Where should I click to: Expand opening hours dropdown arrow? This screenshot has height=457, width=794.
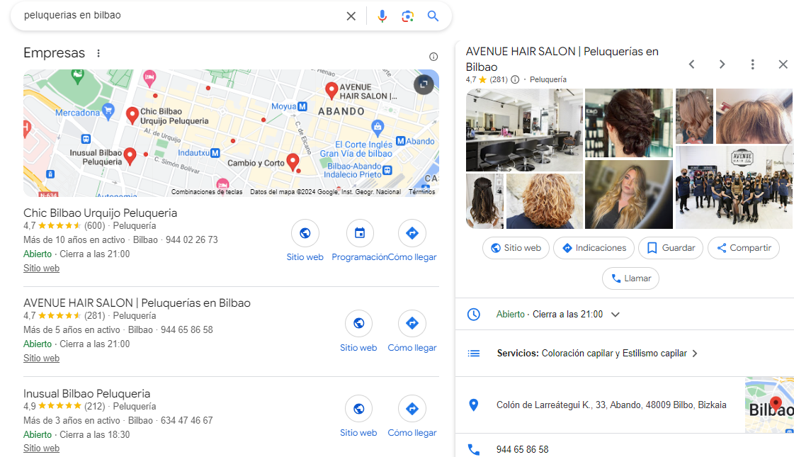(x=616, y=315)
